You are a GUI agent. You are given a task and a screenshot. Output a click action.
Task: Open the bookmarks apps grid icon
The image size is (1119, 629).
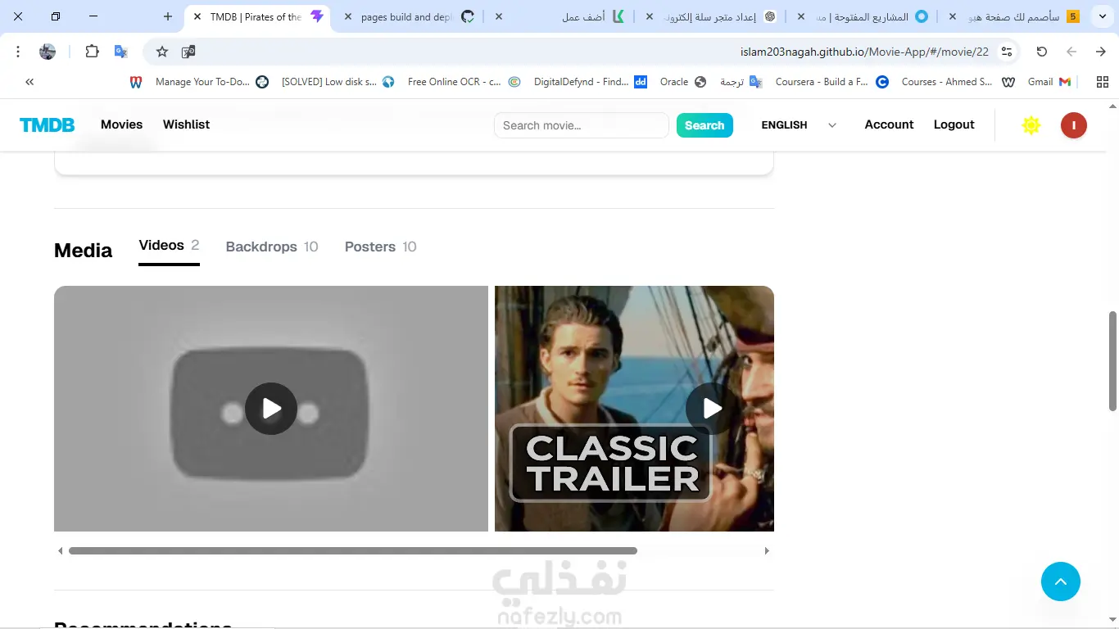point(1103,82)
